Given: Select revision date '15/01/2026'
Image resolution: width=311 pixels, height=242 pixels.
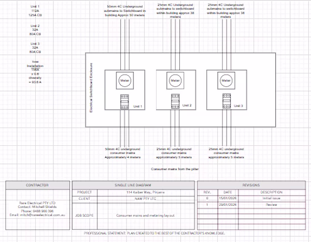Looking at the screenshot, I should point(228,198).
